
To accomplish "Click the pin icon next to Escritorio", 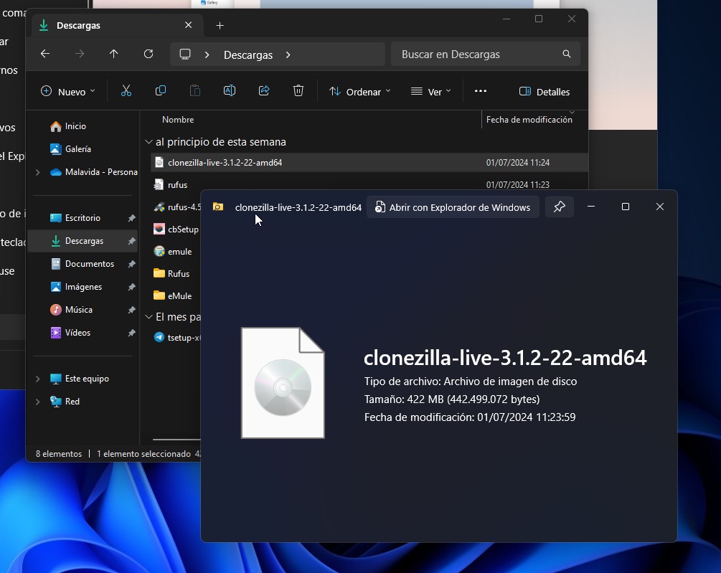I will pos(131,218).
